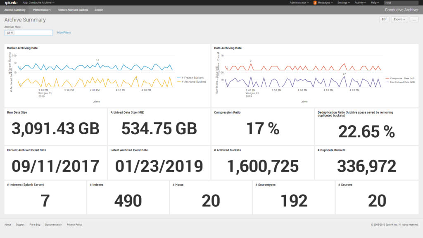Screen dimensions: 423x238
Task: Open the File a Bug footer link
Action: (35, 224)
